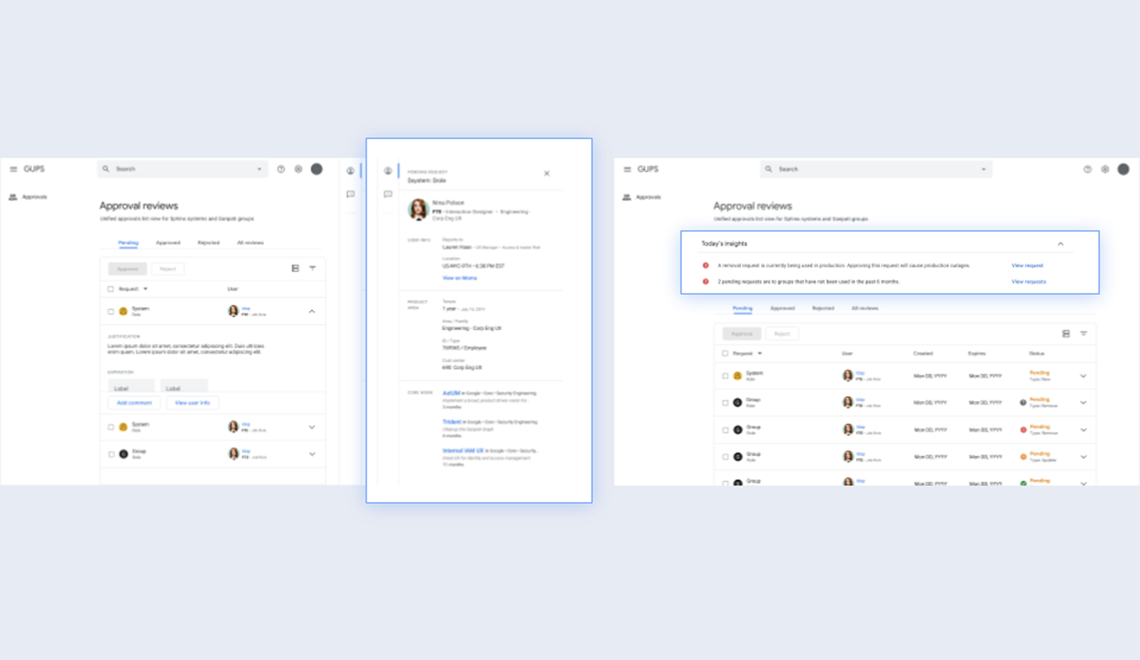The height and width of the screenshot is (660, 1140).
Task: Click the Approvals people icon in right sidebar
Action: (x=627, y=197)
